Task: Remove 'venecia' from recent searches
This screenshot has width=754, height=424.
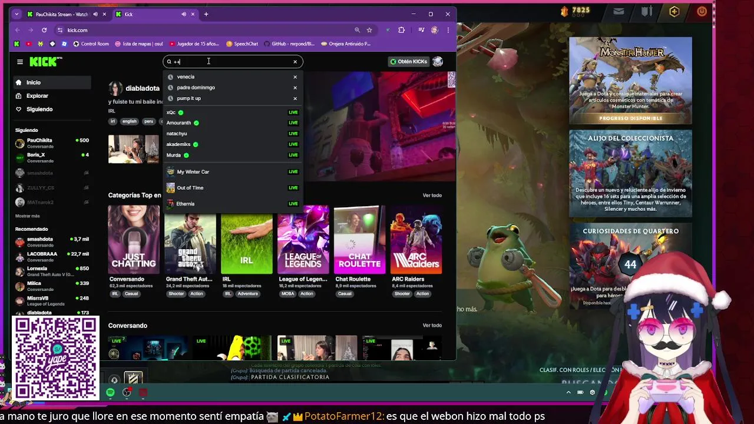Action: point(295,77)
